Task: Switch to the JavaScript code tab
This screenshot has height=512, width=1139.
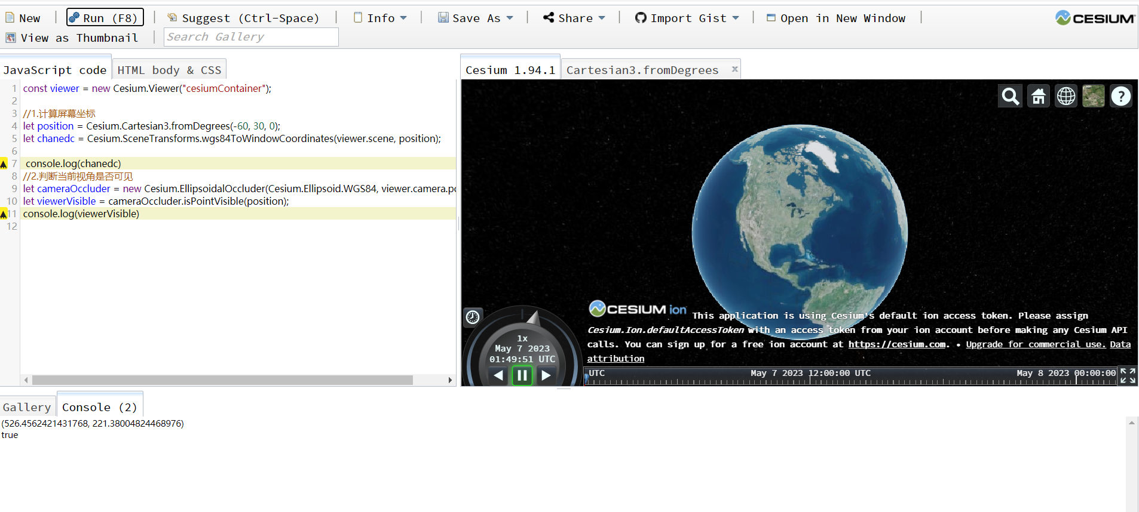Action: [x=55, y=70]
